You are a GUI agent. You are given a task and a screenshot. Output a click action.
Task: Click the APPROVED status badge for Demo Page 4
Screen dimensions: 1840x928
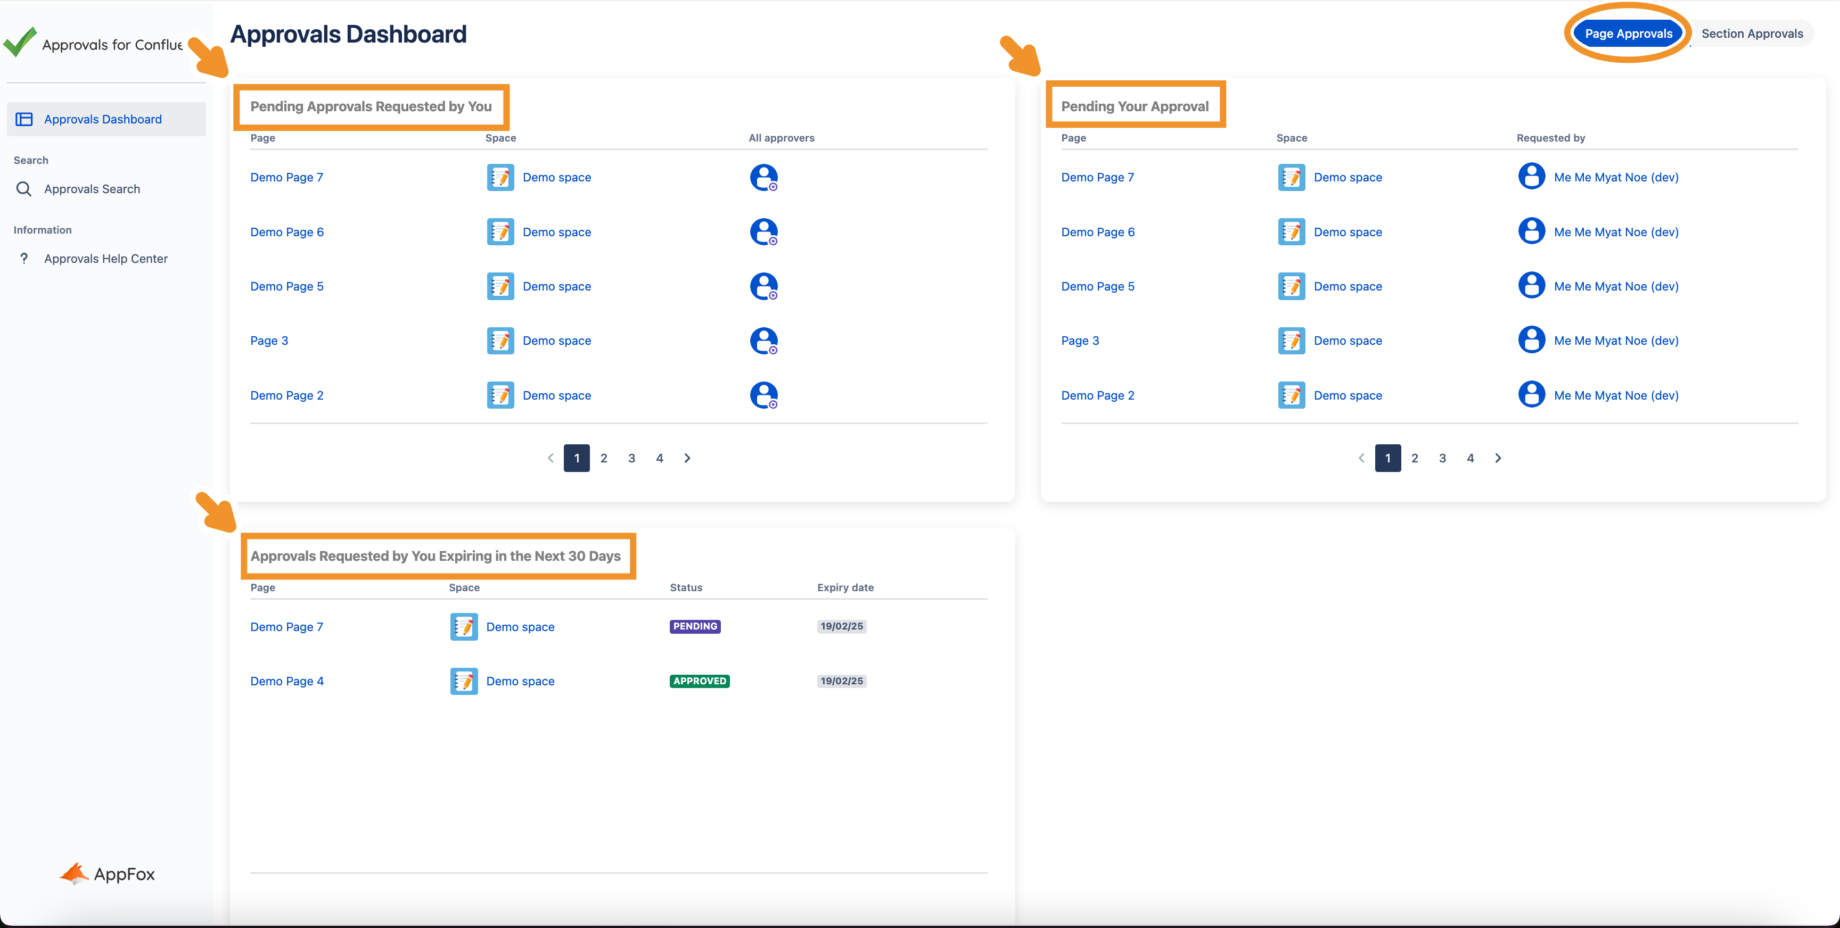699,681
